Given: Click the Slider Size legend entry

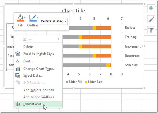Looking at the screenshot, I should tap(94, 82).
